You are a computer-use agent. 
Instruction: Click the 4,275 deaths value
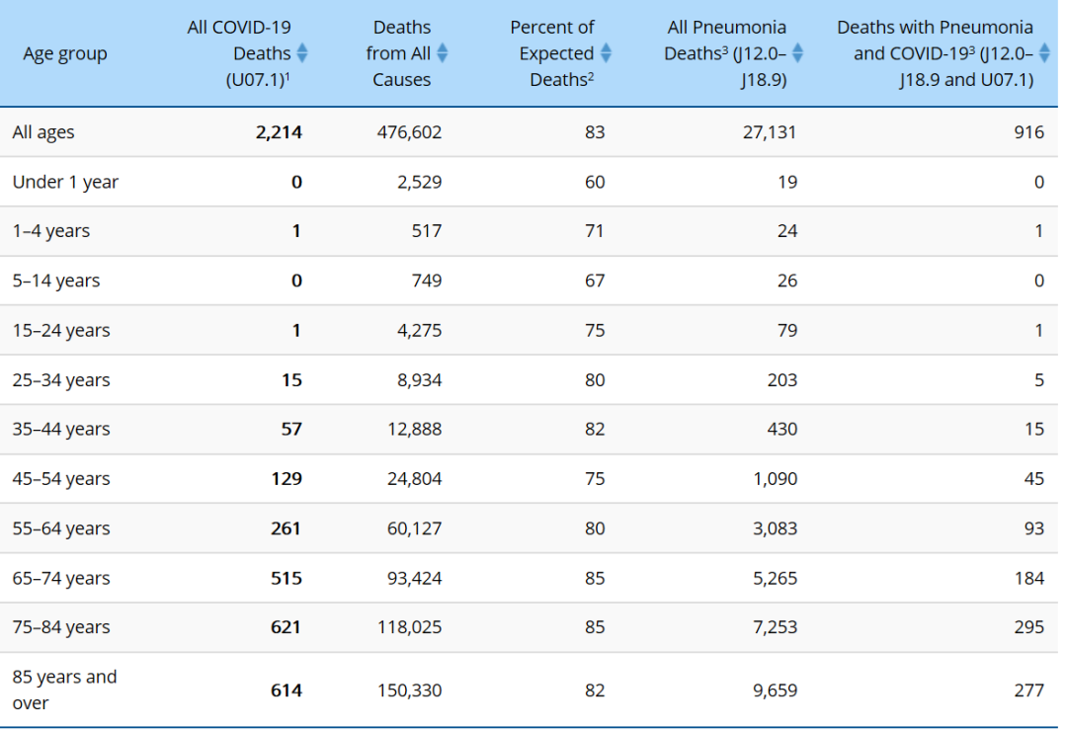420,330
